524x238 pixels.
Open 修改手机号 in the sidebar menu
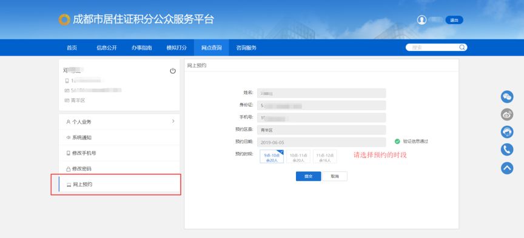tap(119, 153)
